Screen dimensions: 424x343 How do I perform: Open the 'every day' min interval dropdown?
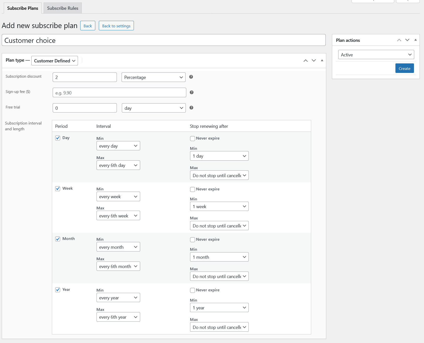pos(118,146)
